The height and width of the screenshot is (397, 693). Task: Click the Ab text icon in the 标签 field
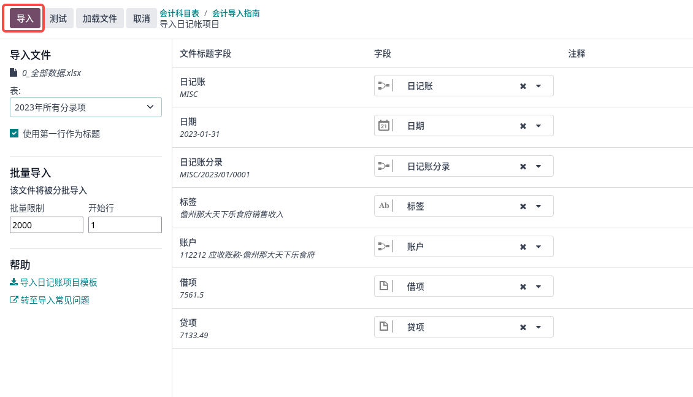pos(384,206)
